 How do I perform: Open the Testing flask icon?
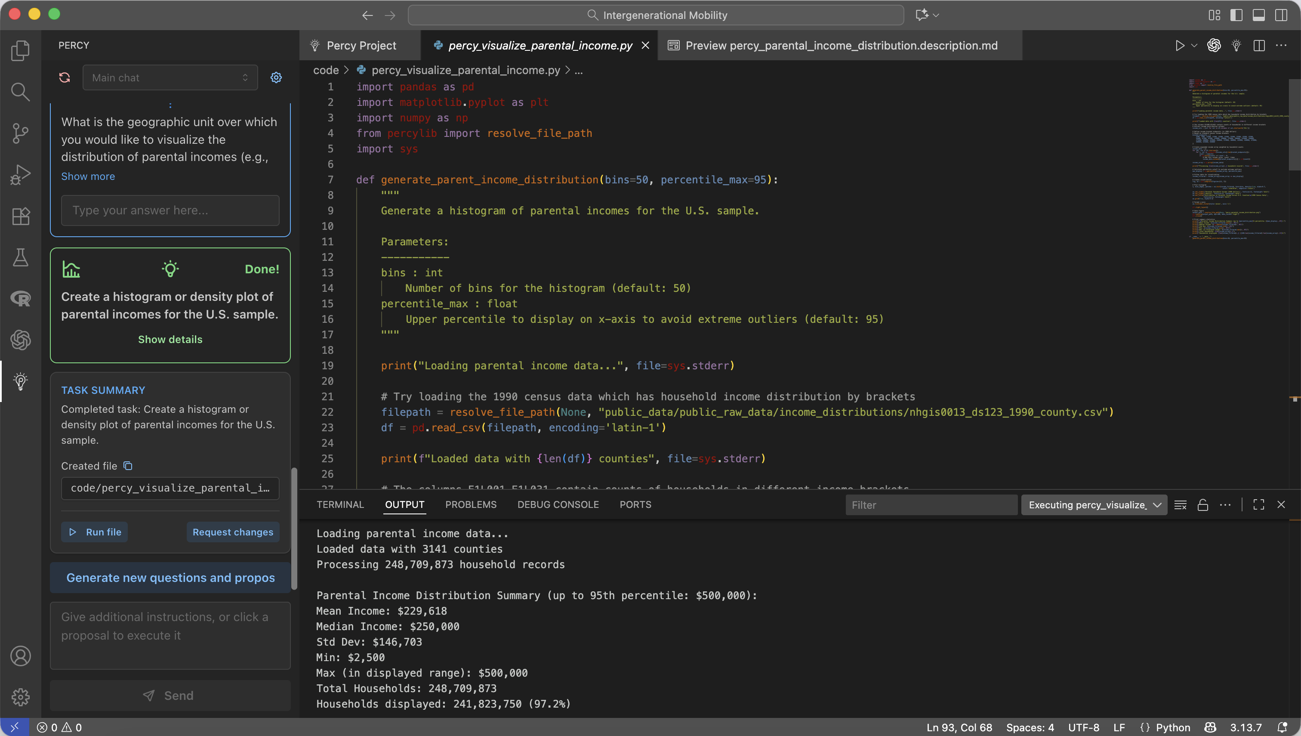click(x=20, y=258)
